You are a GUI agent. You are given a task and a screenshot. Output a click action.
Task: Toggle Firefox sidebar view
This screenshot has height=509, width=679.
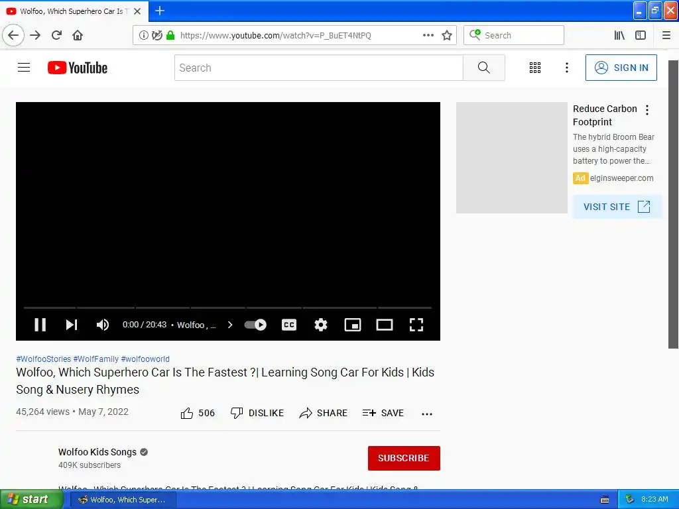pyautogui.click(x=641, y=35)
